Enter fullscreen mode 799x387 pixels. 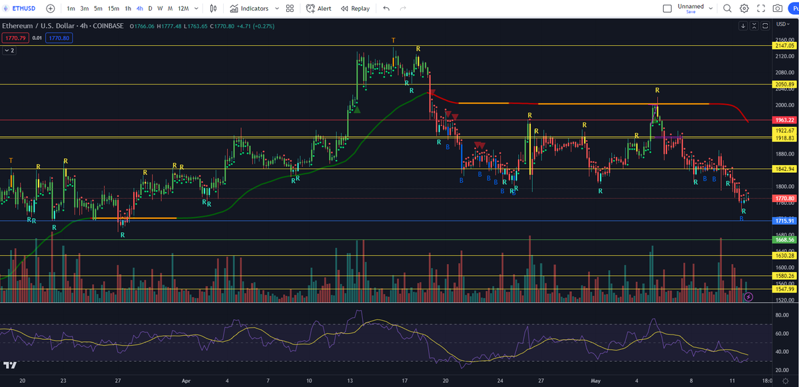(760, 9)
